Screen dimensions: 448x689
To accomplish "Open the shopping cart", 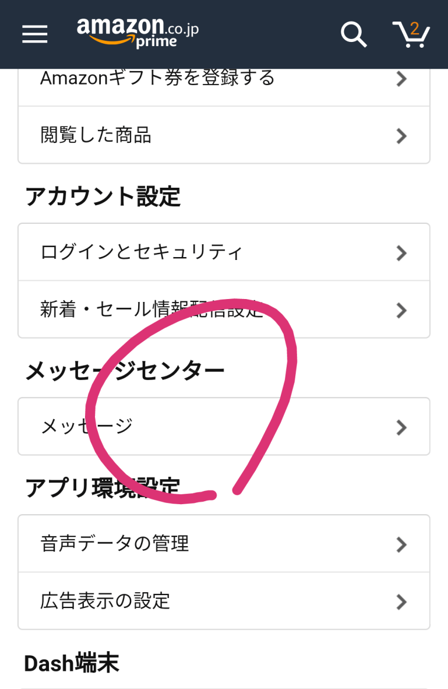I will point(411,34).
